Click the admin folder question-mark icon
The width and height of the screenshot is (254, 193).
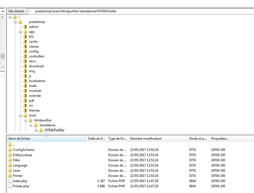pos(25,27)
